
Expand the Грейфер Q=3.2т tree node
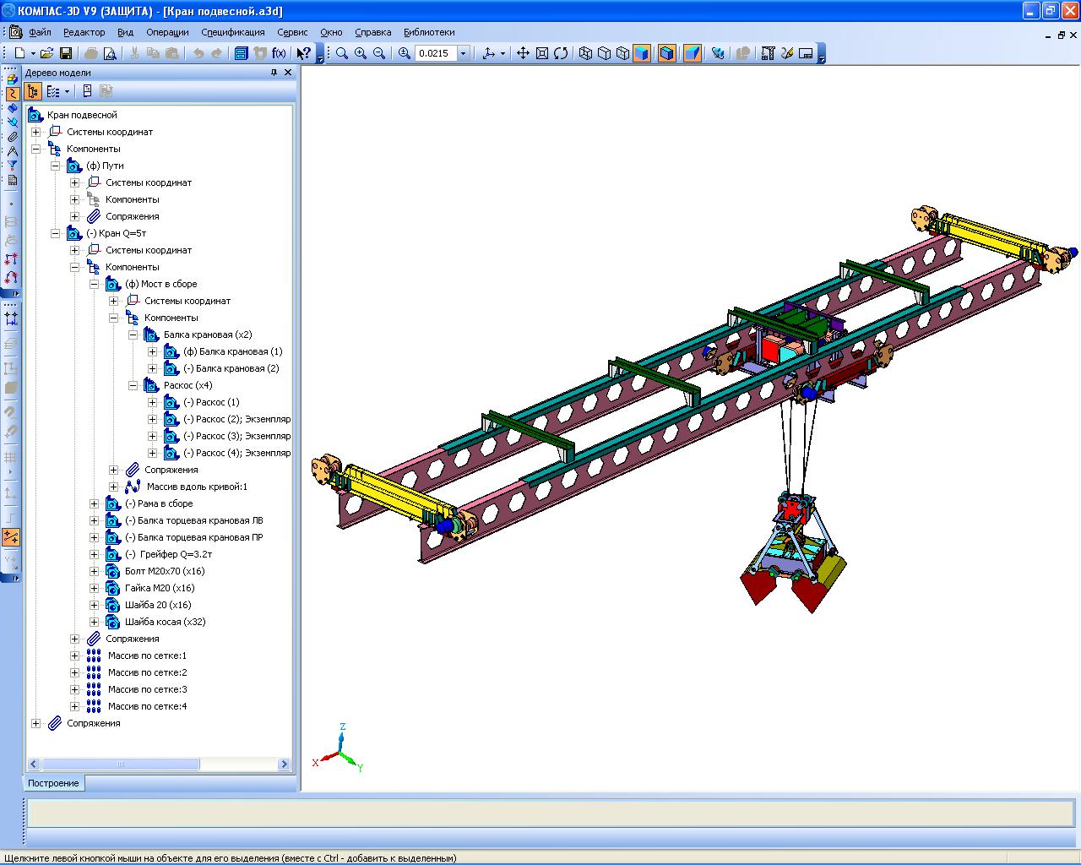pos(95,554)
